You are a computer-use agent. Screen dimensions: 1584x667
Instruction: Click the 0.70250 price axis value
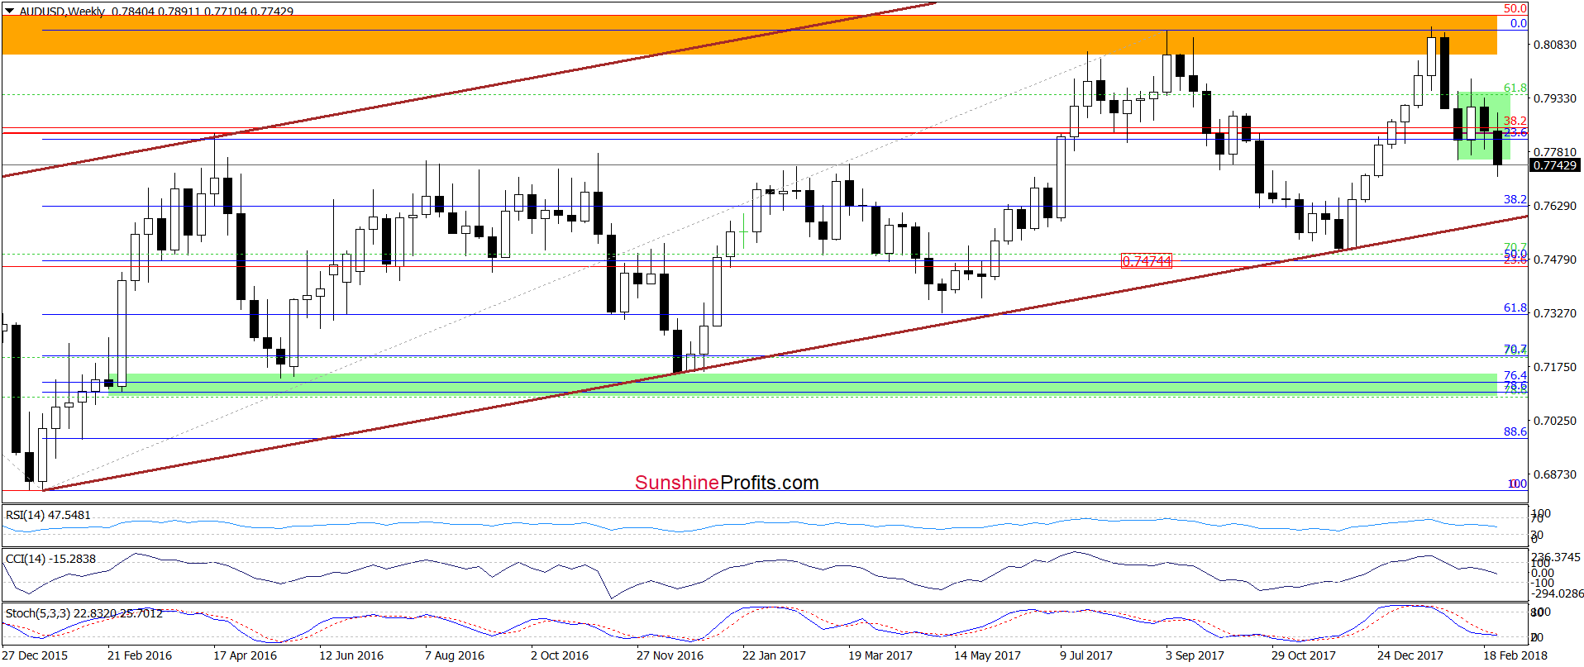point(1555,421)
